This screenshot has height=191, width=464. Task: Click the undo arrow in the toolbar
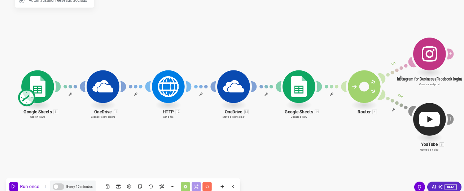[x=151, y=186]
